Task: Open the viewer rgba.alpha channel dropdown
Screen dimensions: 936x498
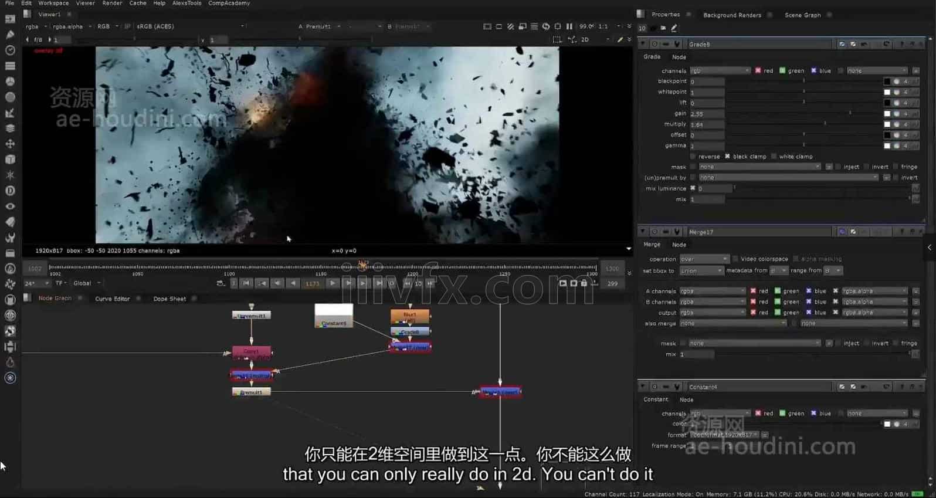Action: [x=72, y=26]
